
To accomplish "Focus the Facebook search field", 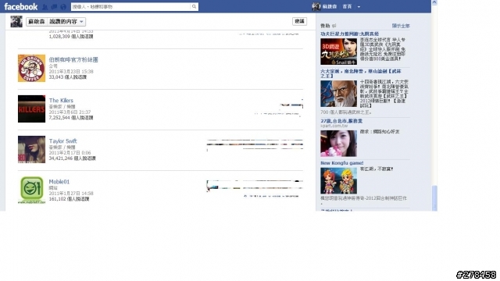I will [x=130, y=7].
